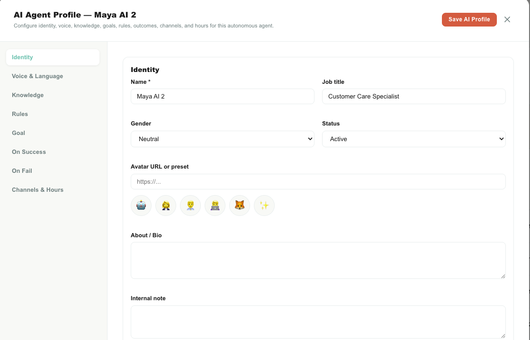
Task: Open the On Fail section
Action: pos(53,170)
